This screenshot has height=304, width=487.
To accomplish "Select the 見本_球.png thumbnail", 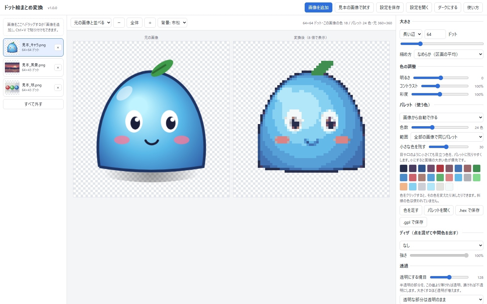I will [x=12, y=88].
